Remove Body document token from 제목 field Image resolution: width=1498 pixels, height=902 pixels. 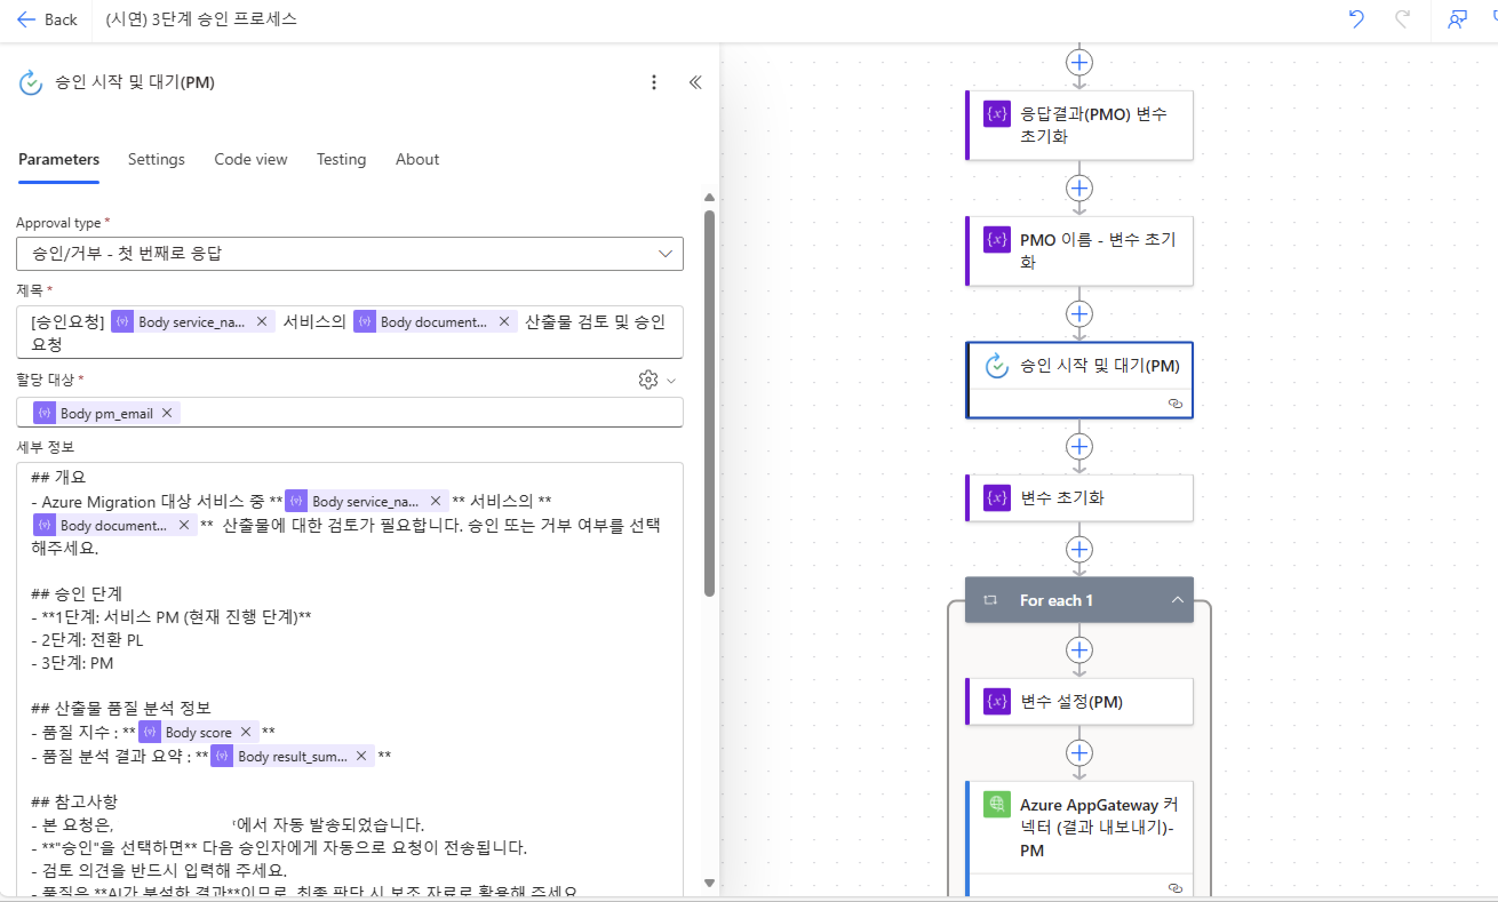point(504,322)
